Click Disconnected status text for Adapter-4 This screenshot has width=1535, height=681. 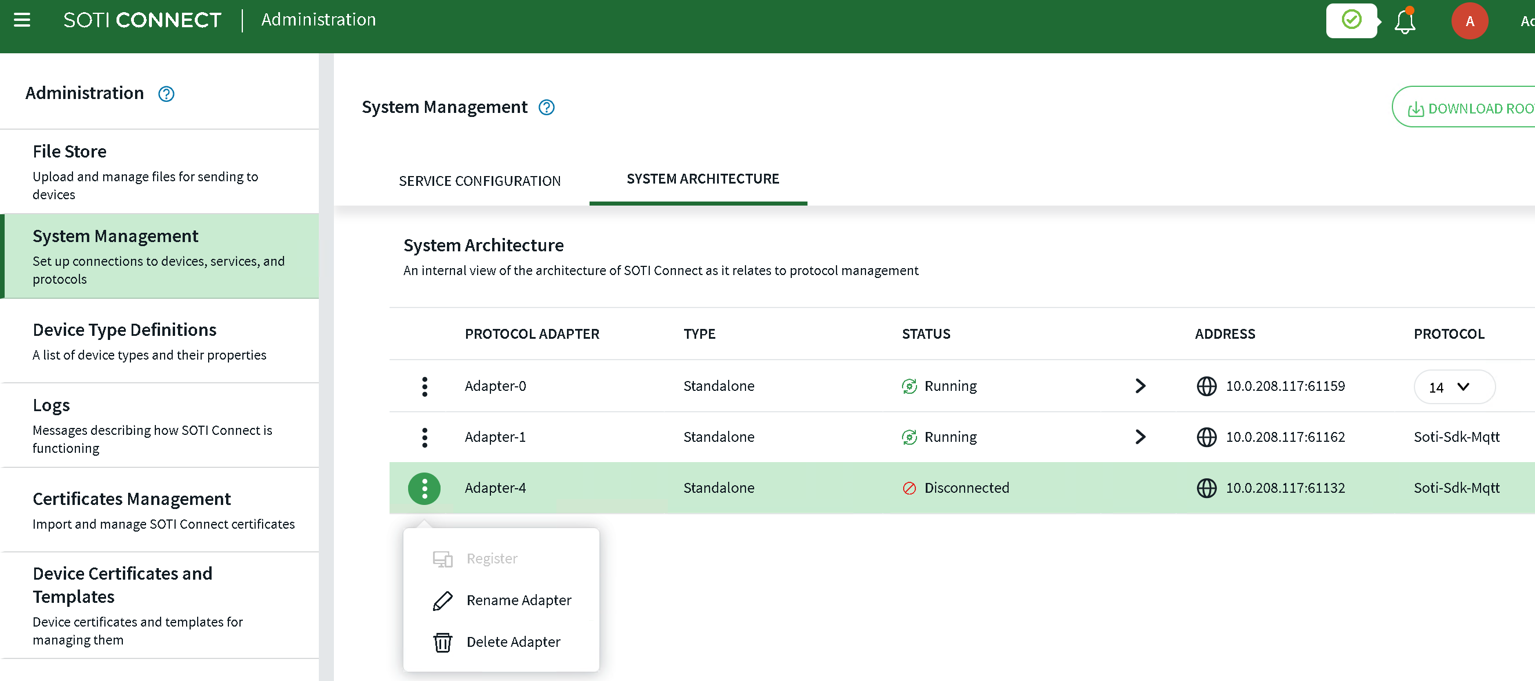pos(966,489)
